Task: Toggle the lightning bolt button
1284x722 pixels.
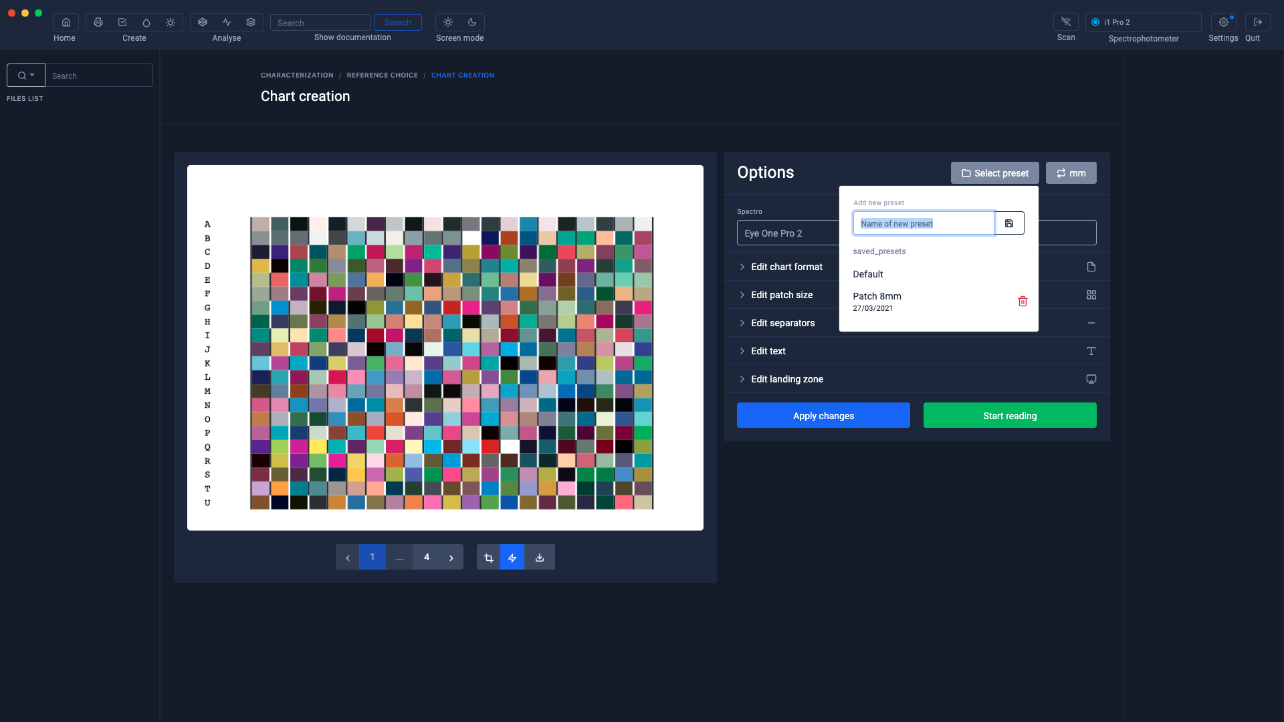Action: (x=512, y=557)
